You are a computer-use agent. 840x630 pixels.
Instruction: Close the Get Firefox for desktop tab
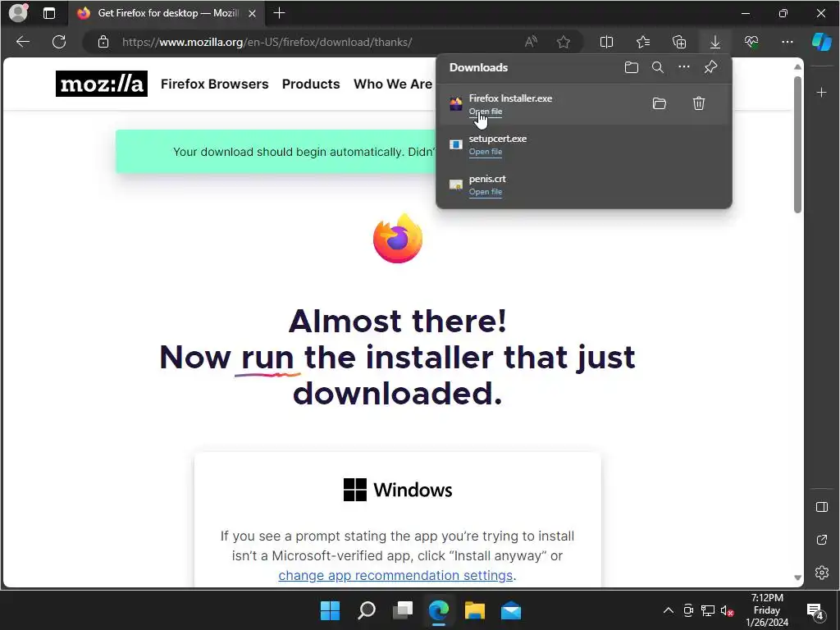coord(253,13)
